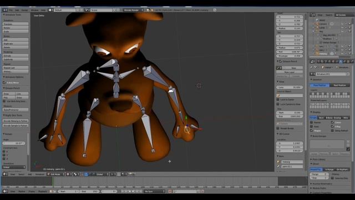This screenshot has height=200, width=355.
Task: Click the timeline End frame field
Action: click(89, 191)
